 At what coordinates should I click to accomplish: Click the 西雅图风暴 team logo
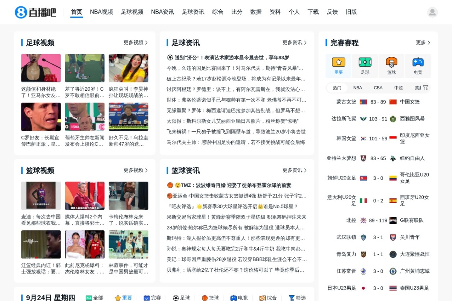[x=393, y=119]
